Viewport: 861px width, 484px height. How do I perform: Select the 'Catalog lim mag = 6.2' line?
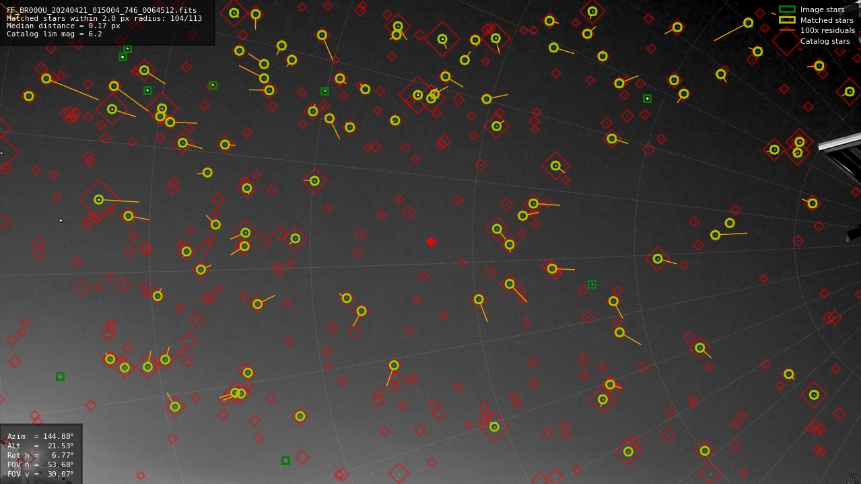coord(55,34)
